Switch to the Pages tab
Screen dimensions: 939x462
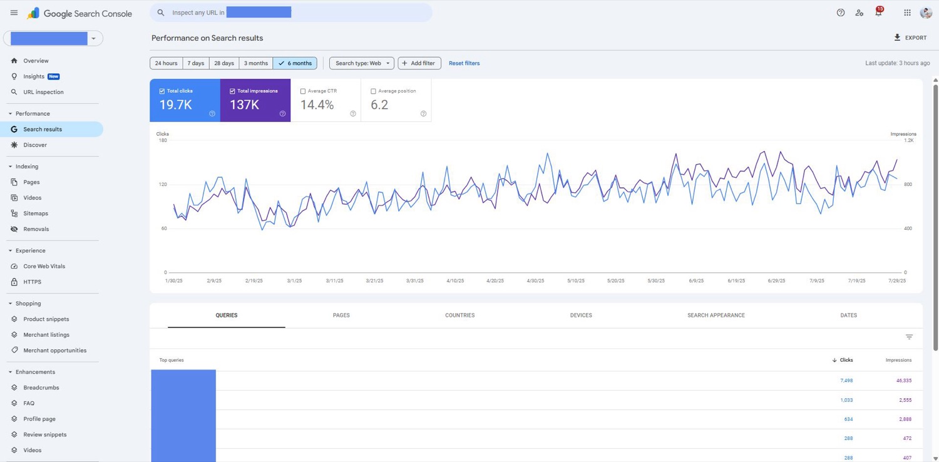click(x=341, y=316)
